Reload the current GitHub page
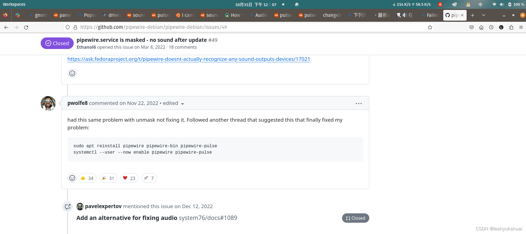Image resolution: width=526 pixels, height=234 pixels. [26, 27]
